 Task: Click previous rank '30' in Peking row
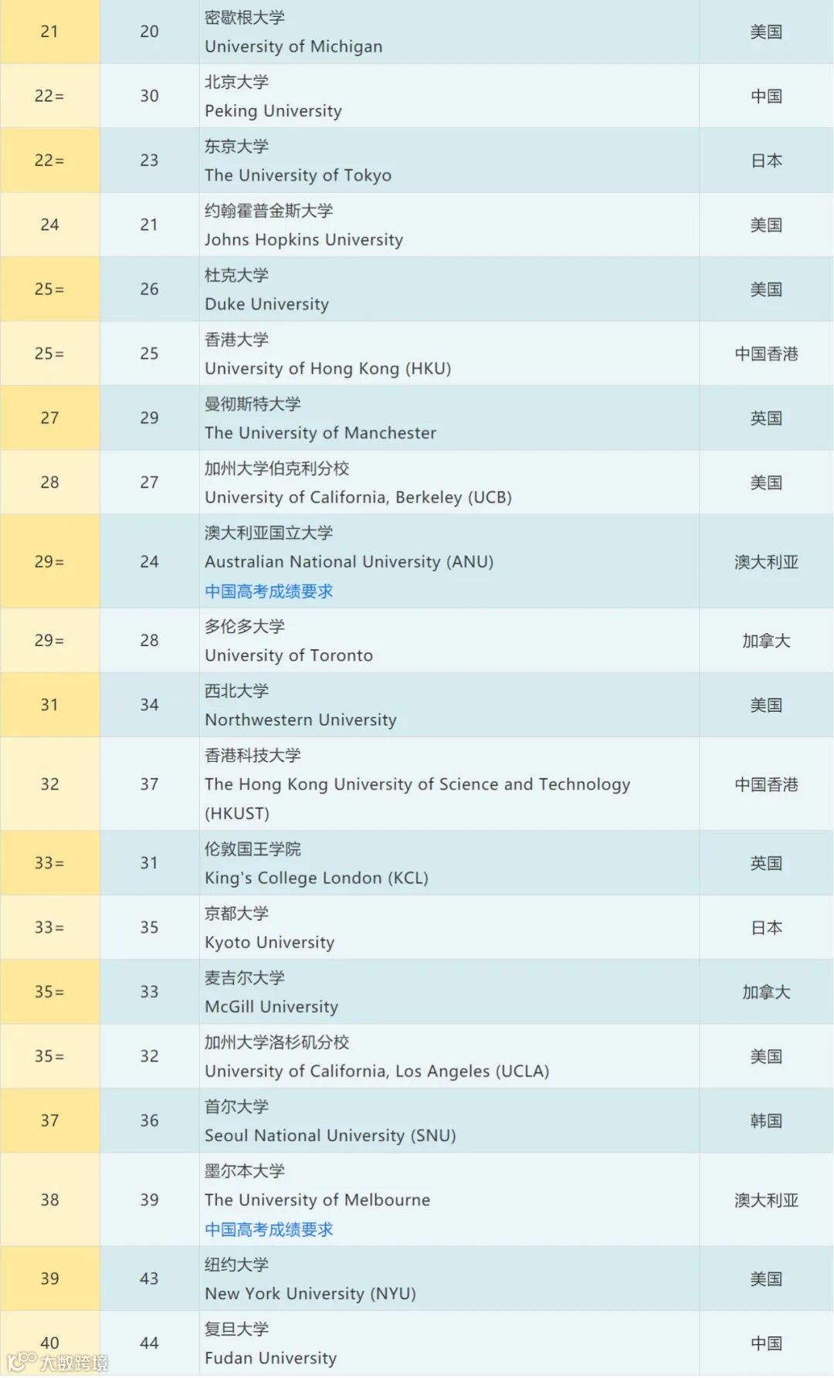149,96
